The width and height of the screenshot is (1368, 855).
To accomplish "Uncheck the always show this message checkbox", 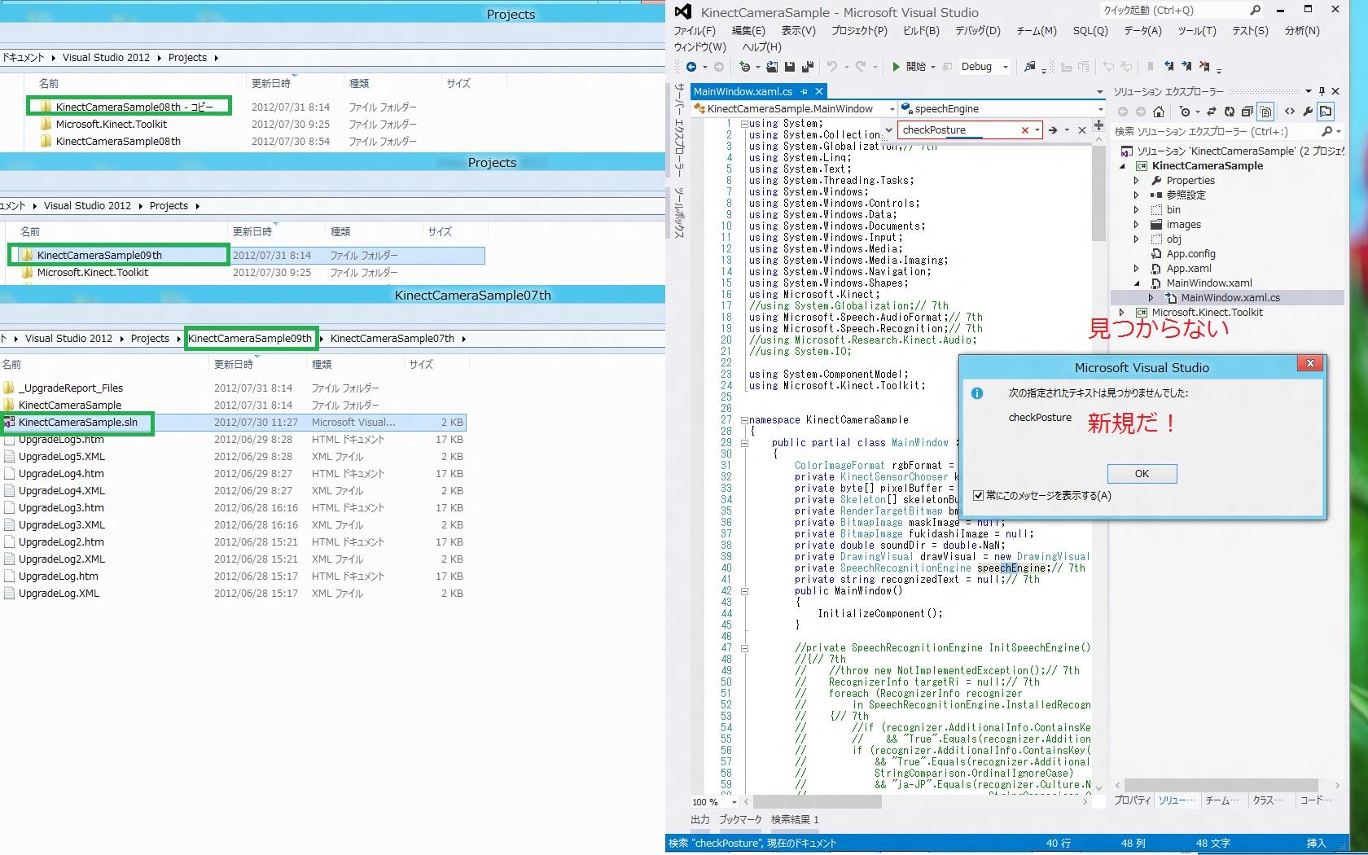I will pos(979,495).
